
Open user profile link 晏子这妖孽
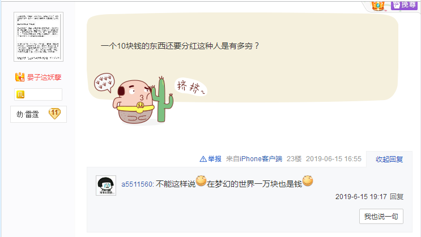44,77
